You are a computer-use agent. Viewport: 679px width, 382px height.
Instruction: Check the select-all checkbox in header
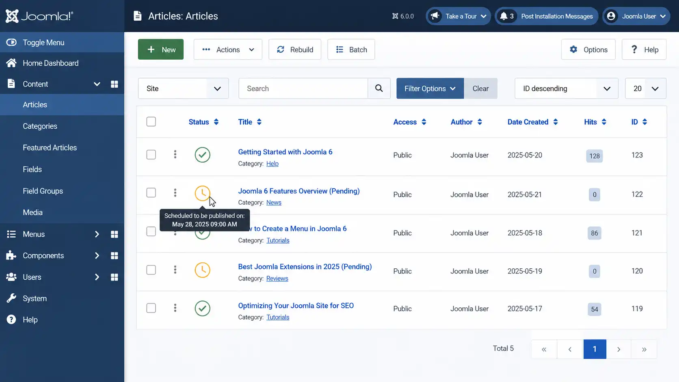151,122
